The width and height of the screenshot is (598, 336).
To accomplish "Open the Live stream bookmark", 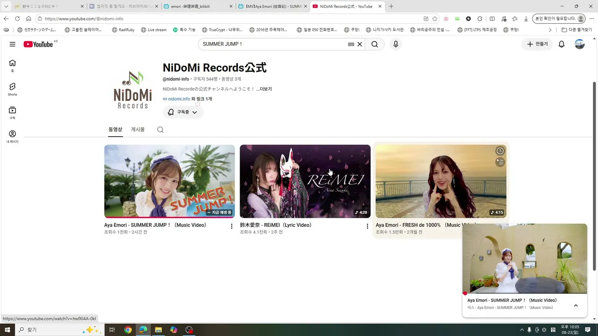I will (x=153, y=30).
